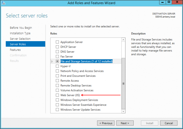Click the wizard icon in title bar
Viewport: 183px width, 129px height.
3,3
